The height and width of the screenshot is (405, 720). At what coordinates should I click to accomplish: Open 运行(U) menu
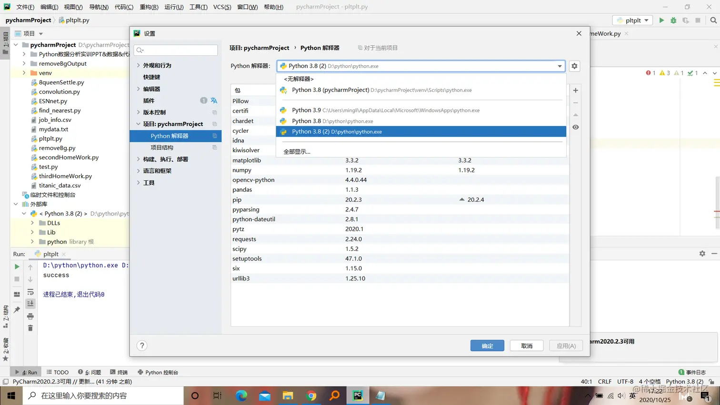pos(174,7)
